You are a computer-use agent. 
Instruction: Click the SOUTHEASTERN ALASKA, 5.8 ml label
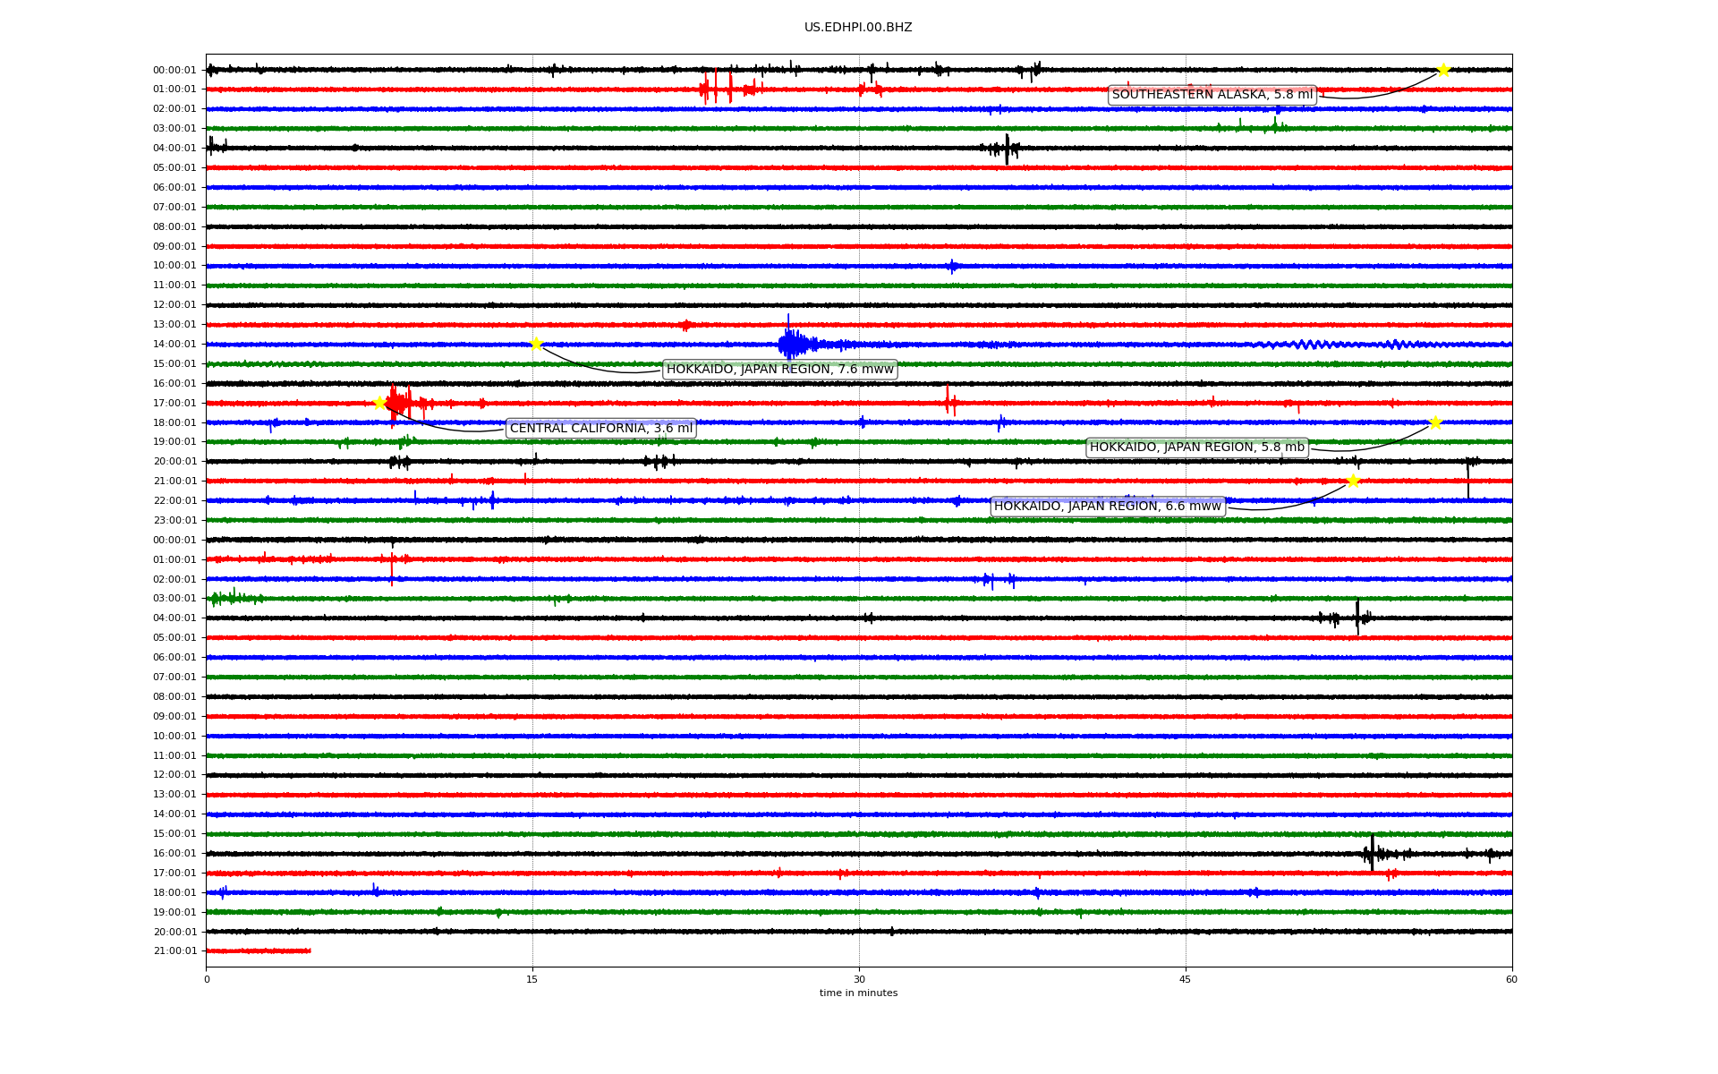[1212, 95]
